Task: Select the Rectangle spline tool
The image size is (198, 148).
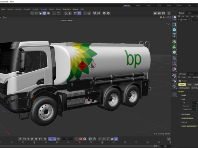Action: (174, 25)
